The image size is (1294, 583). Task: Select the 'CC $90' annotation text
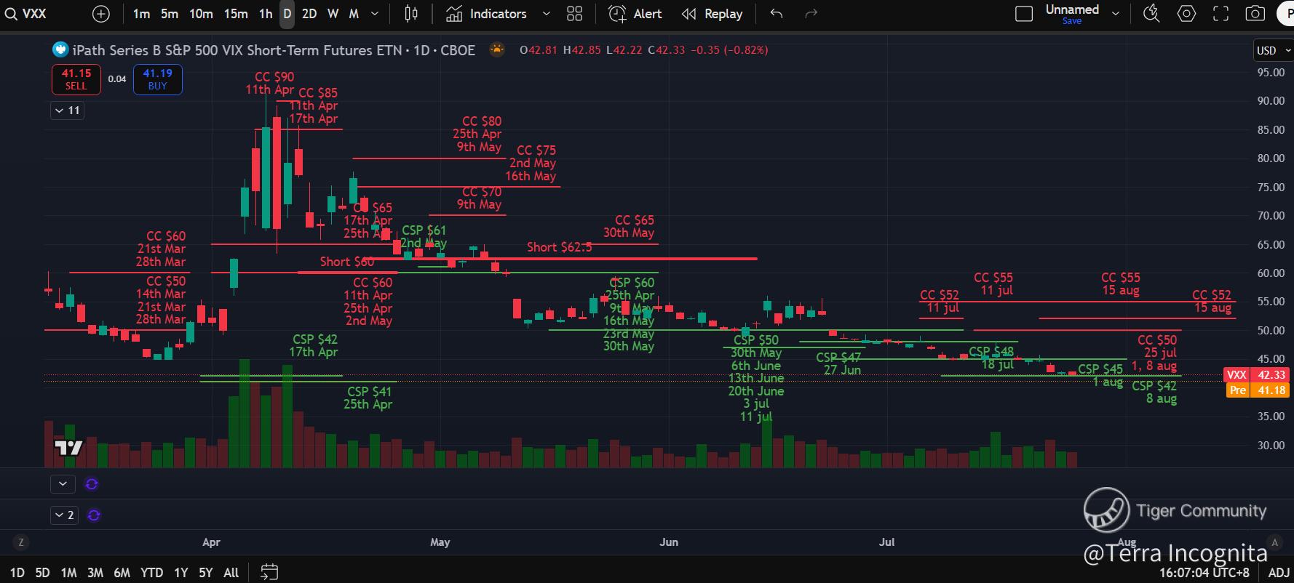pyautogui.click(x=274, y=76)
